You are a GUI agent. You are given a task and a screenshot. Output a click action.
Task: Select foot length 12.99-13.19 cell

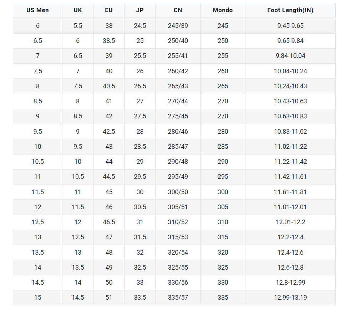[290, 298]
